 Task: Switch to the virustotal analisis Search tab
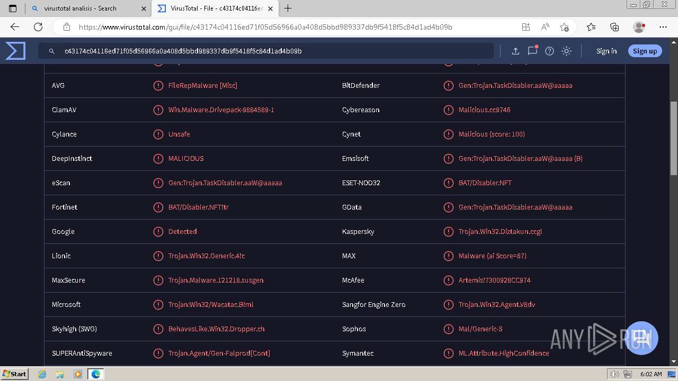point(88,8)
